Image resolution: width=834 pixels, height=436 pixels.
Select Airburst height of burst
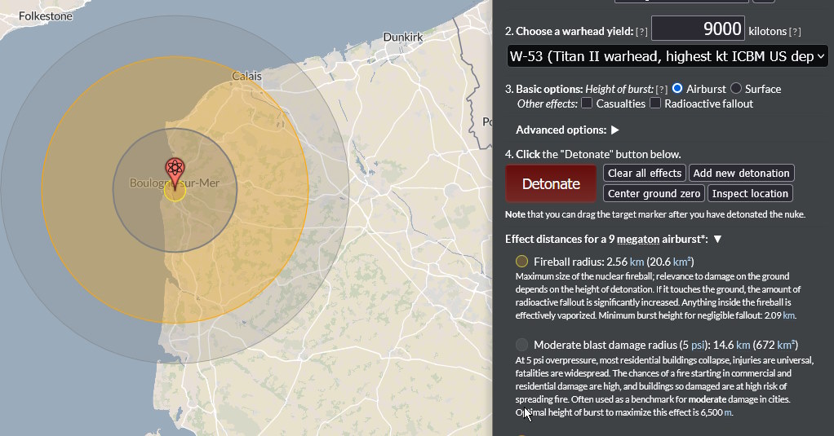[677, 88]
